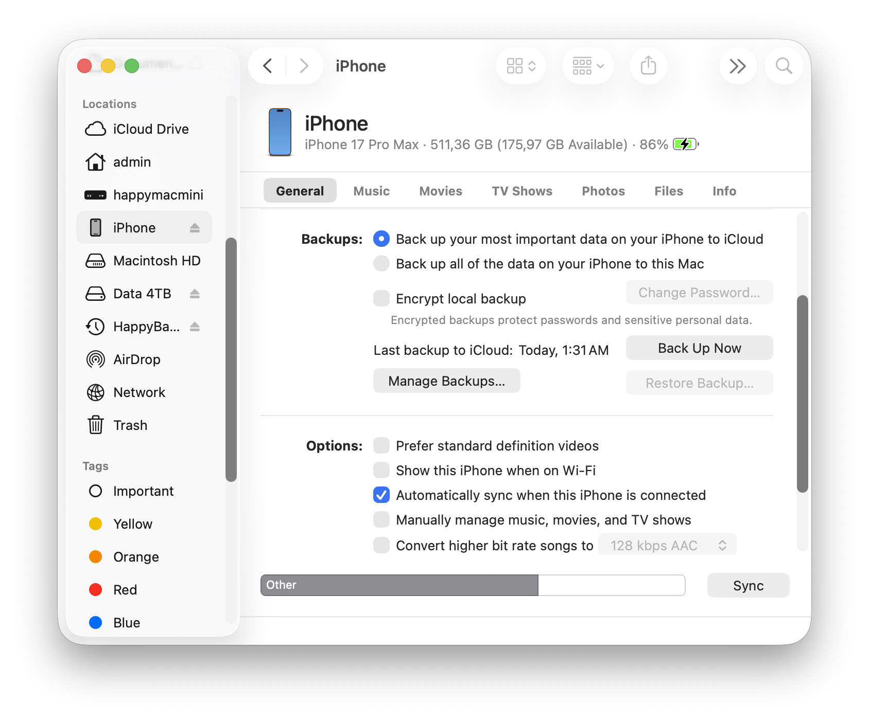Click the Restore Backup... button

(x=700, y=383)
